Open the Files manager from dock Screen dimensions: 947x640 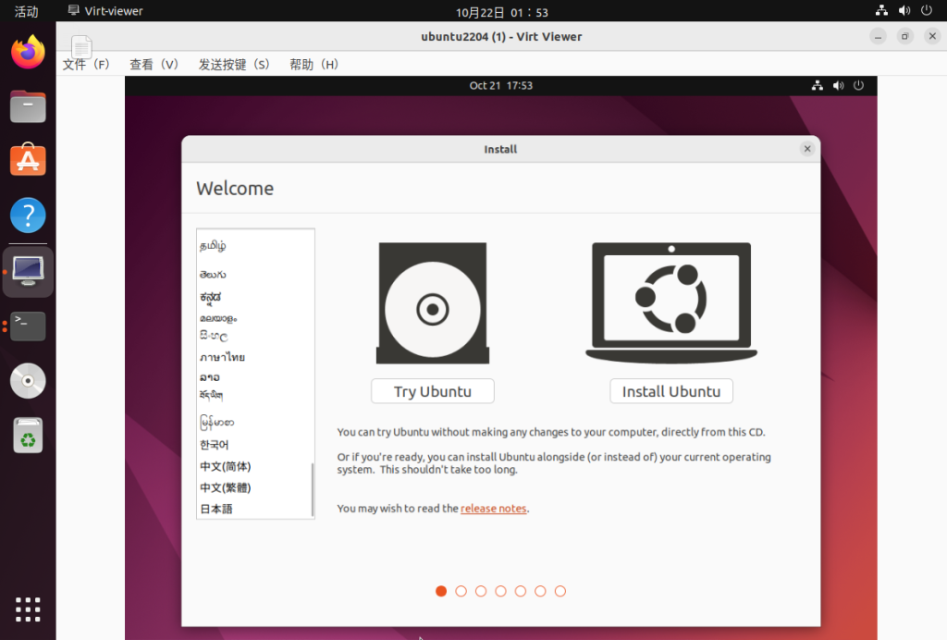pos(28,106)
